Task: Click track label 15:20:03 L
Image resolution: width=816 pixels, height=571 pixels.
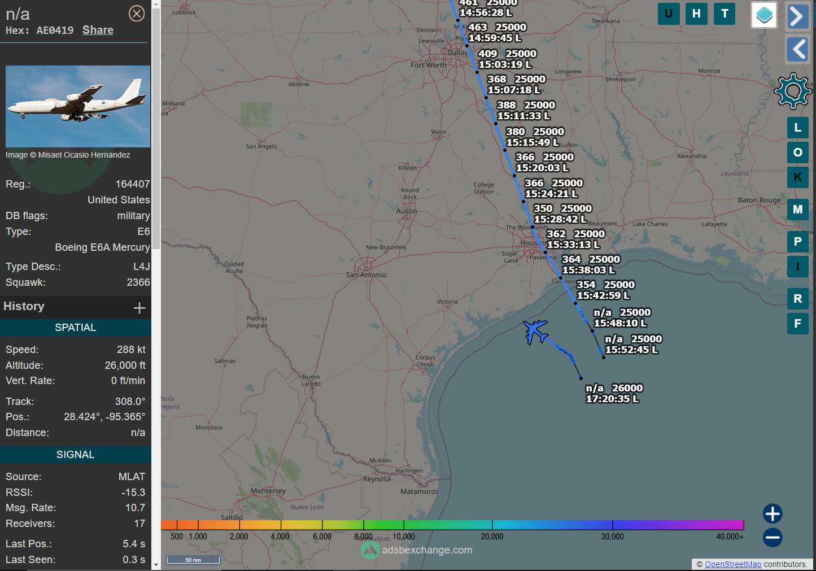Action: [542, 168]
